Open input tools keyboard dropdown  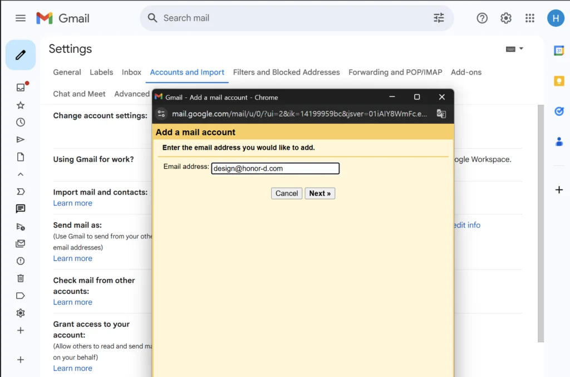point(514,48)
